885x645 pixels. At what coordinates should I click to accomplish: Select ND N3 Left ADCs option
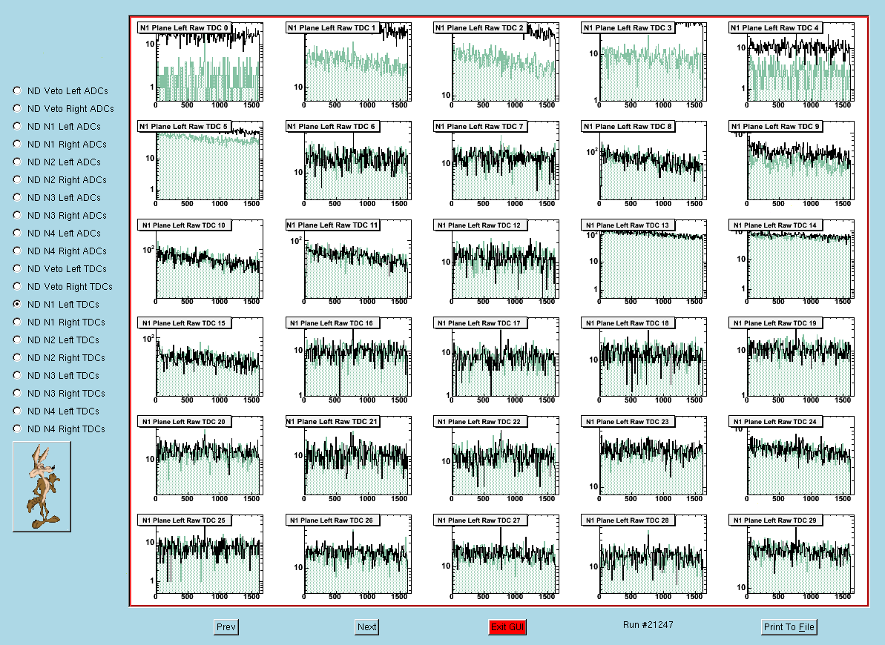tap(18, 197)
